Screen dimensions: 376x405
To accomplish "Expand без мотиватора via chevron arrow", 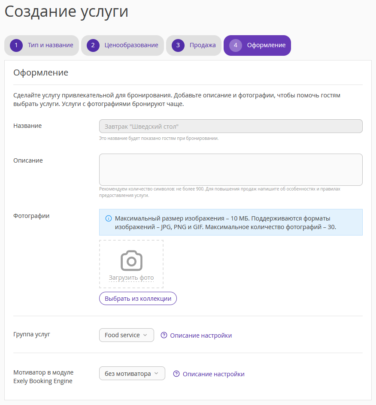I will (x=156, y=374).
